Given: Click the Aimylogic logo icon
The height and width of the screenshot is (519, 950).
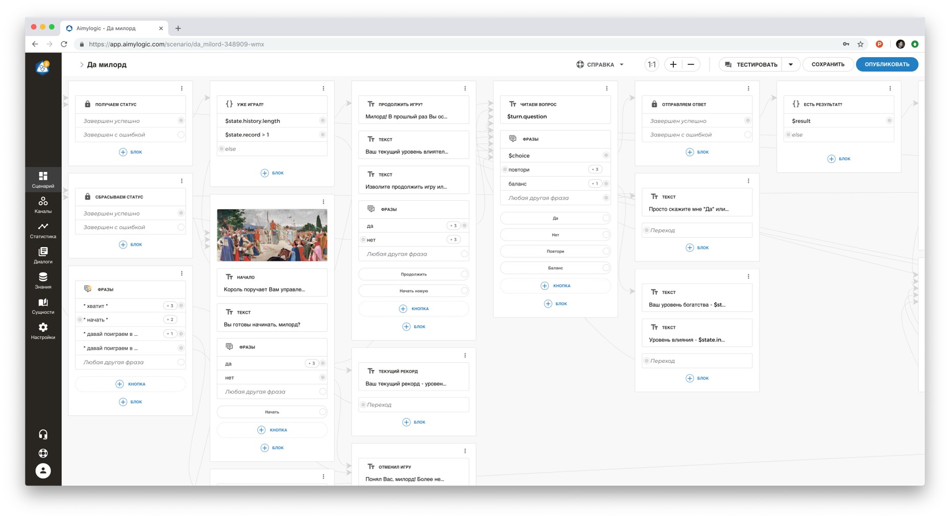Looking at the screenshot, I should tap(43, 67).
